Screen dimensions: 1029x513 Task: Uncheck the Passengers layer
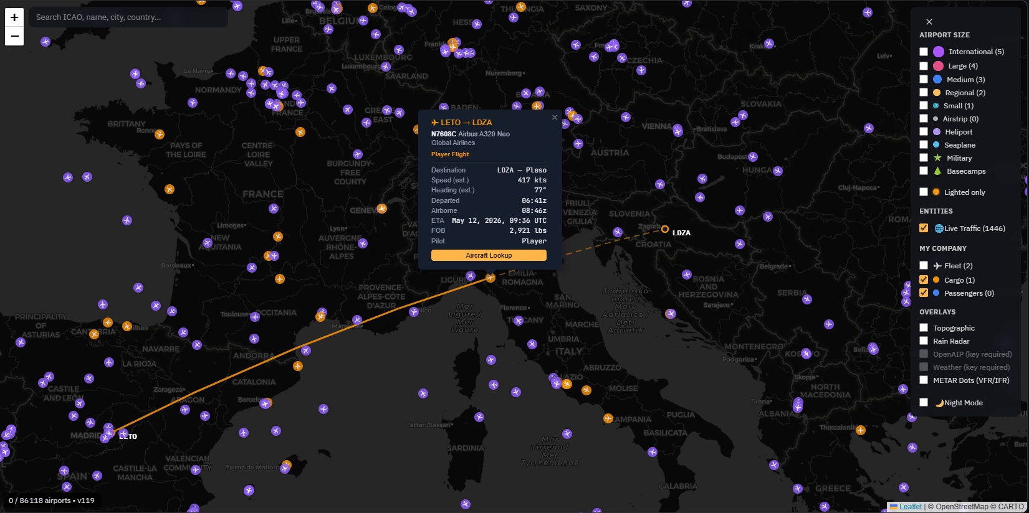[x=924, y=293]
